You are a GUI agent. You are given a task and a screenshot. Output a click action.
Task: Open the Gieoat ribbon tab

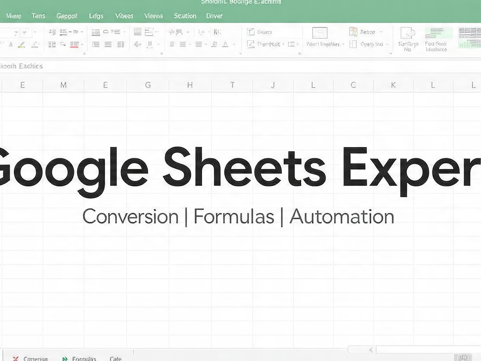(x=66, y=16)
